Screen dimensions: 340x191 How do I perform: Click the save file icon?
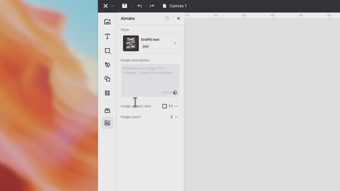click(x=125, y=6)
